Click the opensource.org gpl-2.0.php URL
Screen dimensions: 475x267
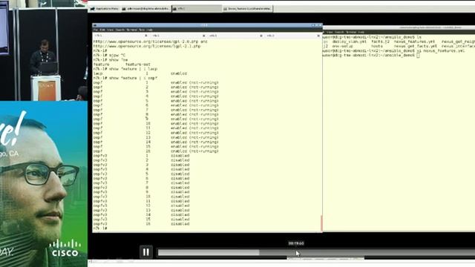point(147,42)
